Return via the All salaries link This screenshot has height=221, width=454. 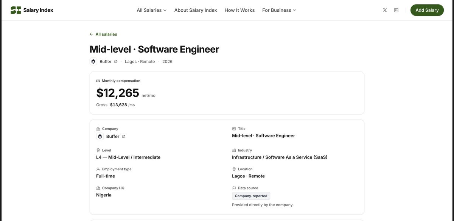click(x=103, y=34)
